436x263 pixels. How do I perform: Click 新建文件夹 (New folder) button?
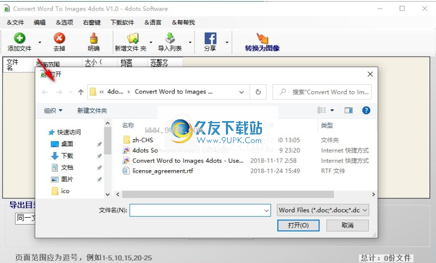click(92, 110)
